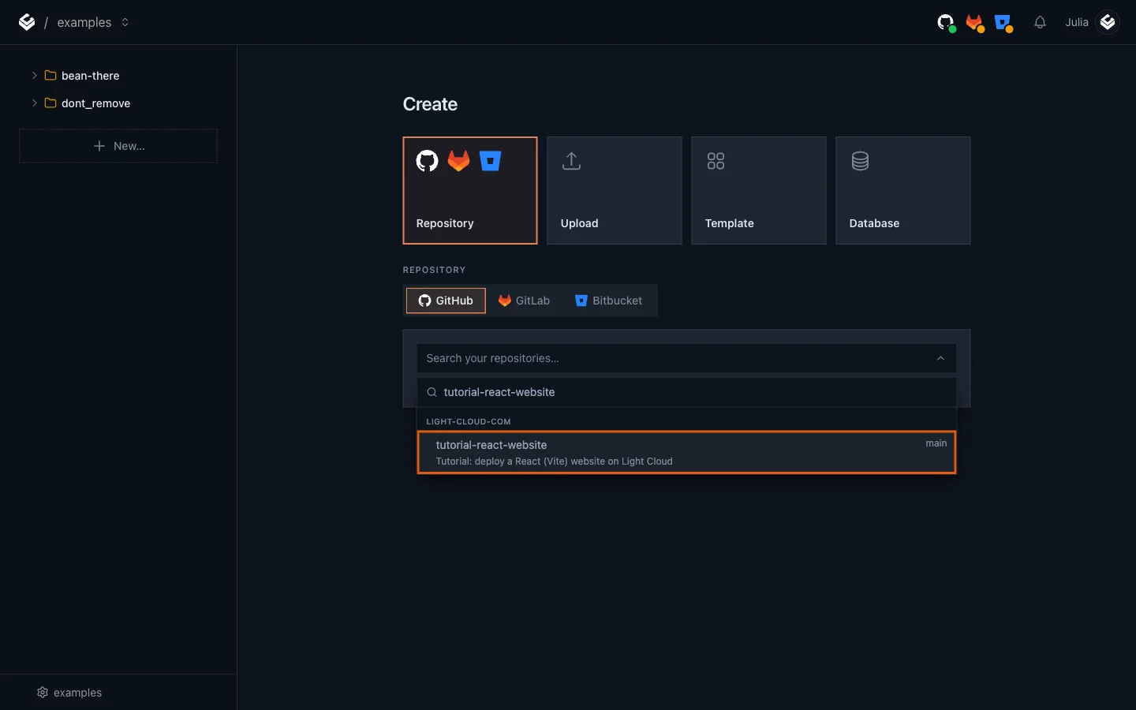
Task: Select the dont_remove folder
Action: [x=88, y=103]
